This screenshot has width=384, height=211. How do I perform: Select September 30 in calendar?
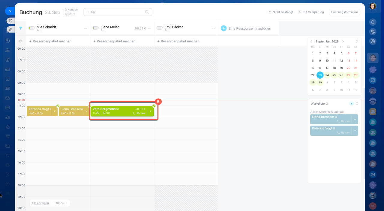(320, 82)
